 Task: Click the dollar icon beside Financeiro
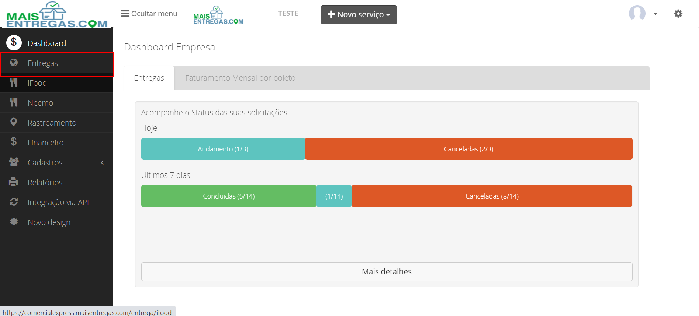pyautogui.click(x=14, y=141)
